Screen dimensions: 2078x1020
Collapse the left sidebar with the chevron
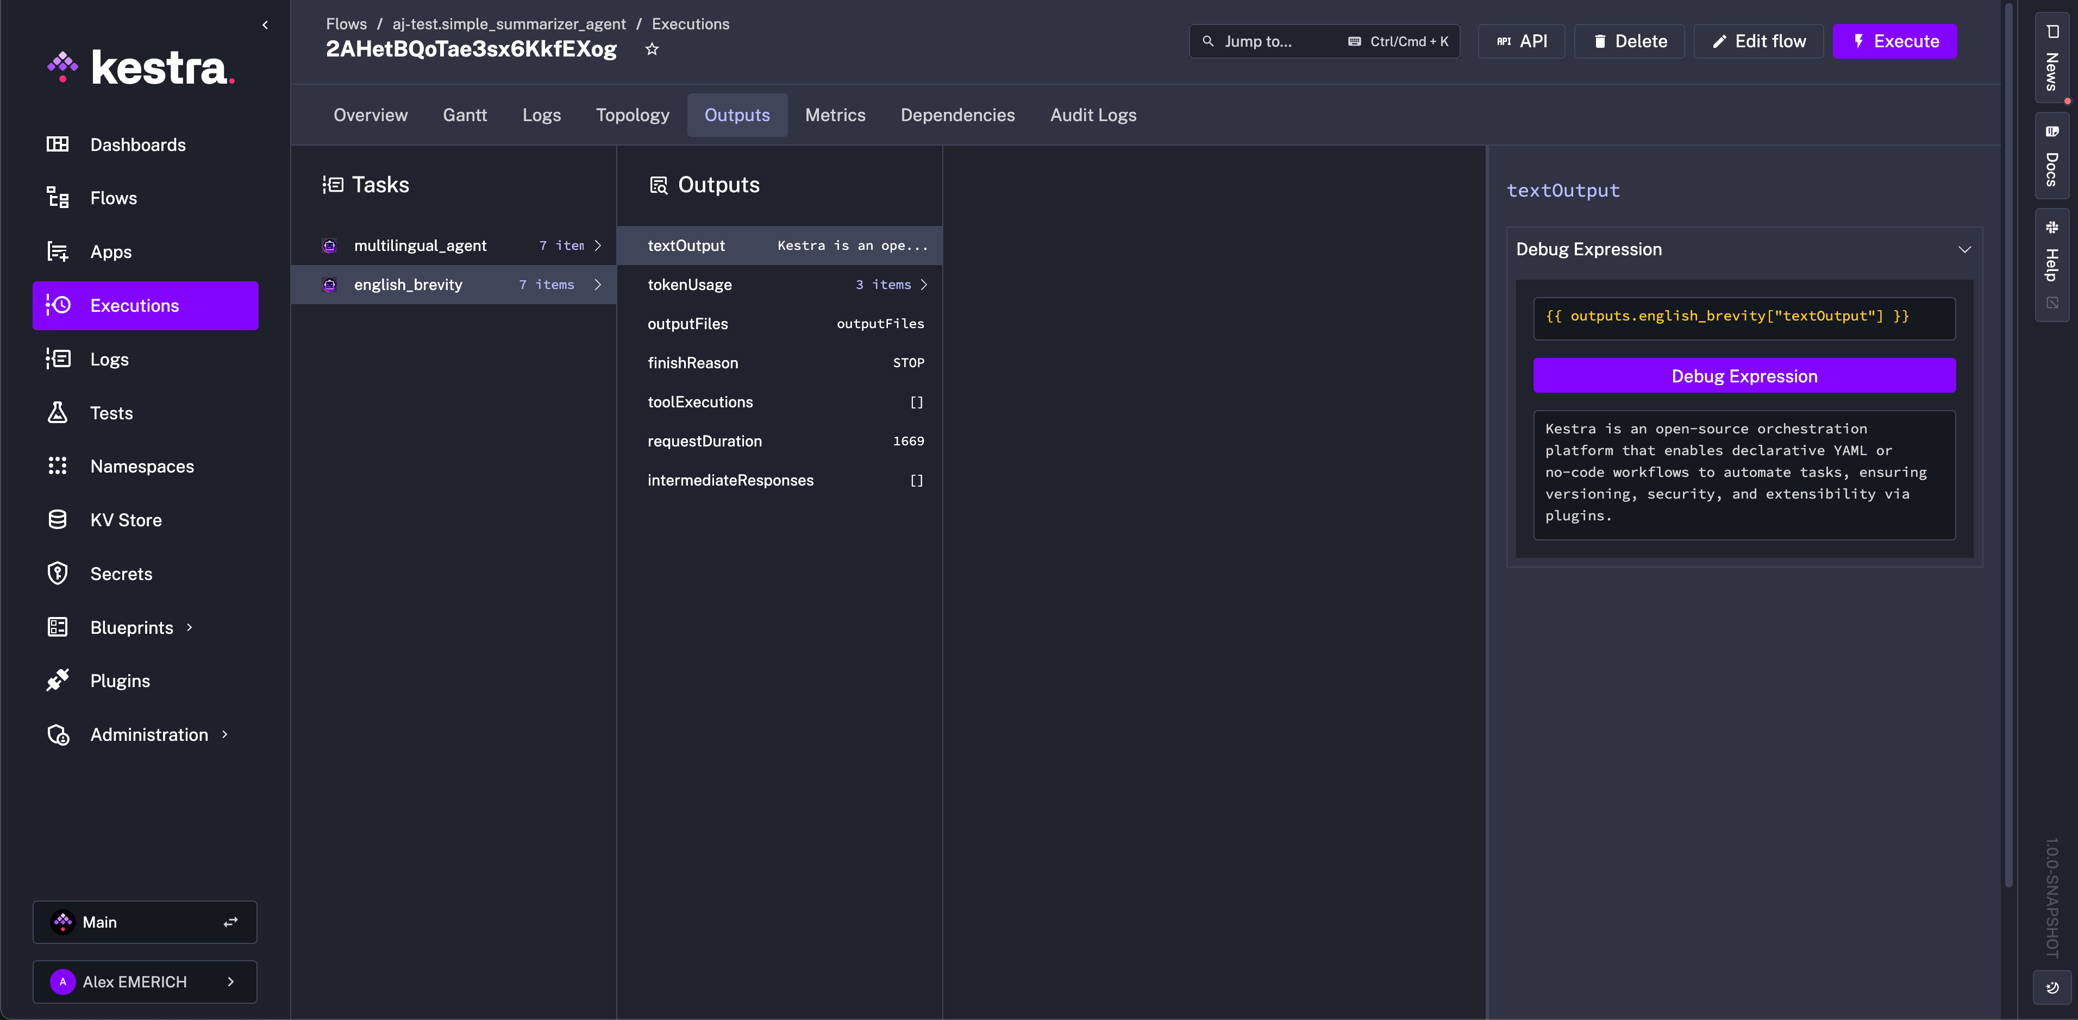pyautogui.click(x=265, y=25)
